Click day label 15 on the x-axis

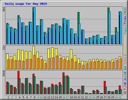60,97
